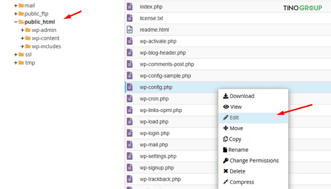Viewport: 331px width, 189px height.
Task: Click the Compress arrows icon
Action: coord(226,181)
